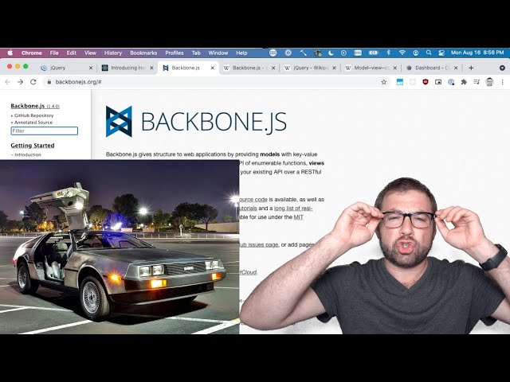Open the tab search dropdown button
Image resolution: width=510 pixels, height=382 pixels.
(x=502, y=68)
